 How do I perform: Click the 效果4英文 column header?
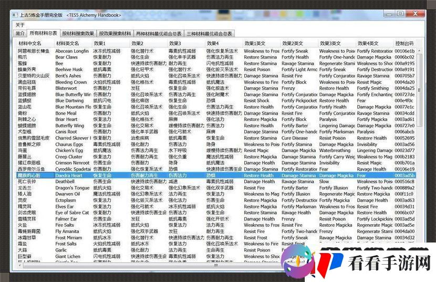375,44
